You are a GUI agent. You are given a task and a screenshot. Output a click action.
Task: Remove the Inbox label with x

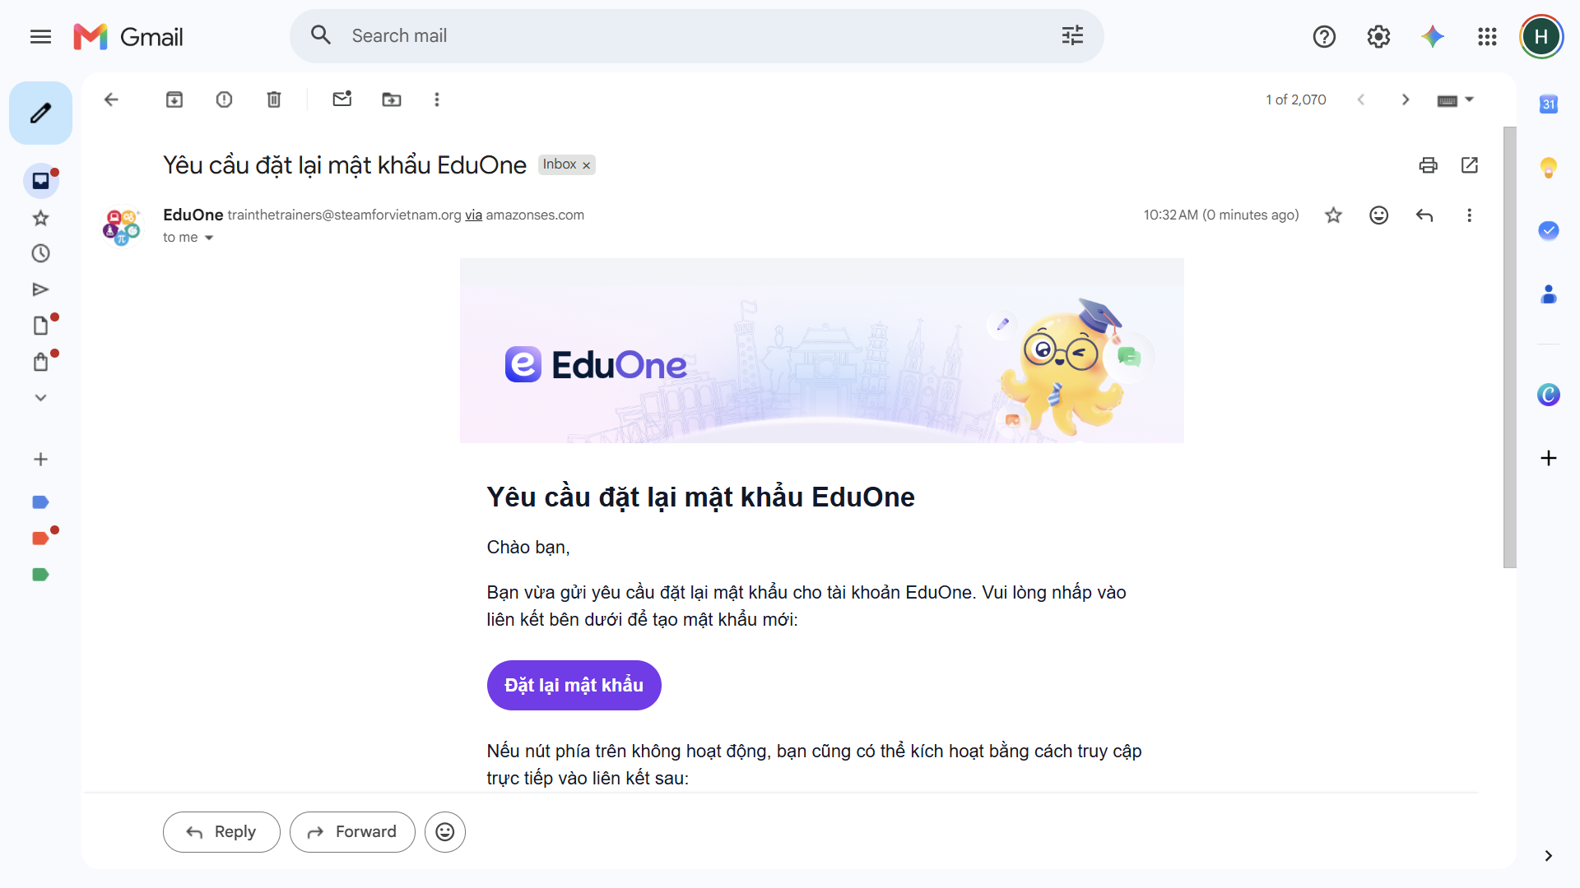(x=587, y=165)
